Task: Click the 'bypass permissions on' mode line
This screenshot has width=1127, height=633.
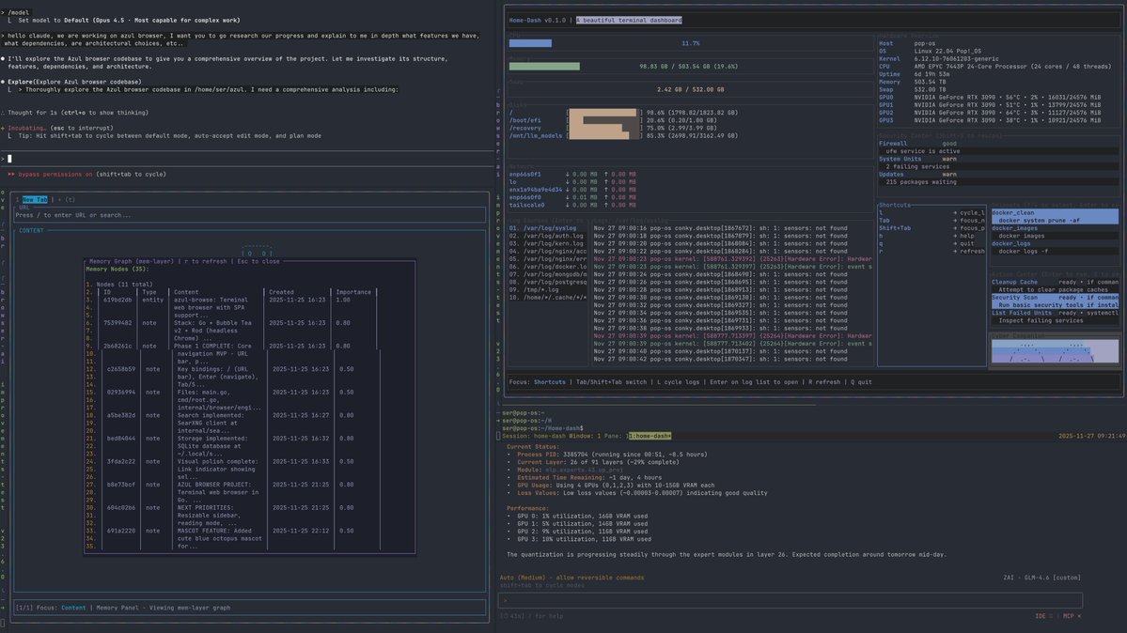Action: [x=86, y=174]
